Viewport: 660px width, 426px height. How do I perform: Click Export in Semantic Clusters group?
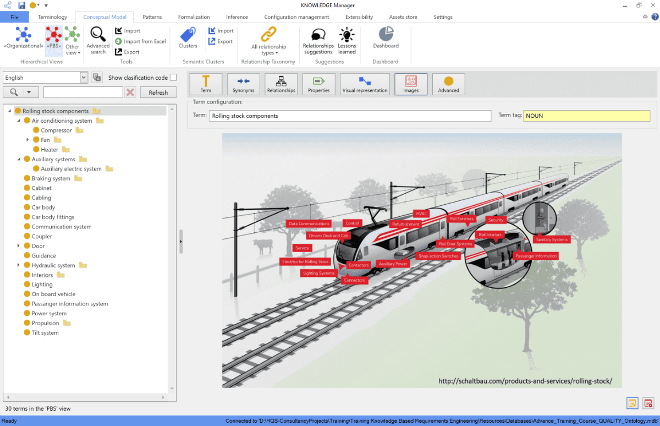[x=220, y=41]
